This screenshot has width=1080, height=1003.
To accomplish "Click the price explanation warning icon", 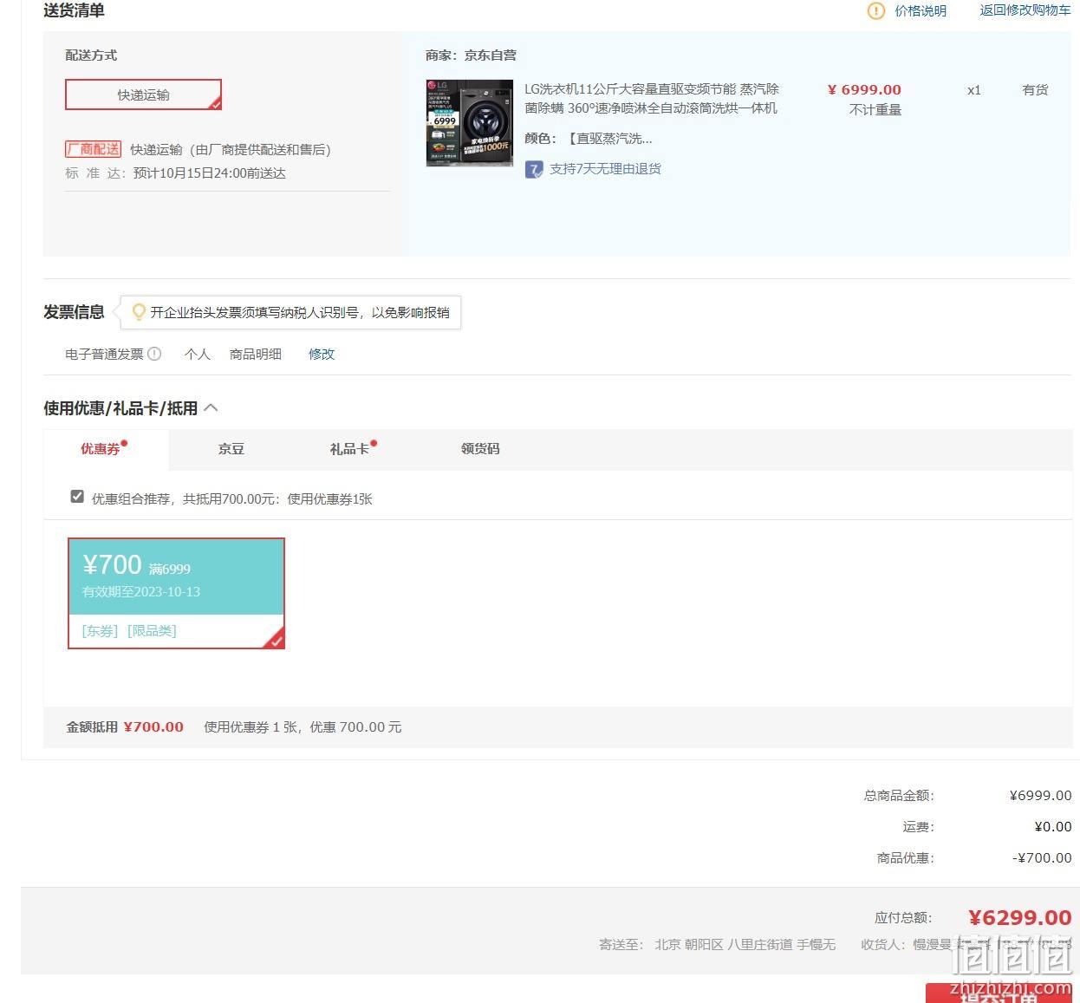I will click(876, 10).
